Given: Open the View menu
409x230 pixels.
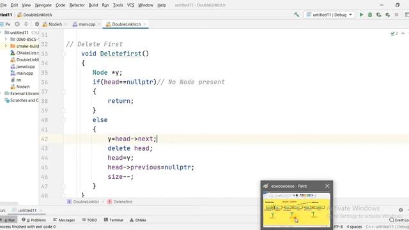Looking at the screenshot, I should [26, 5].
